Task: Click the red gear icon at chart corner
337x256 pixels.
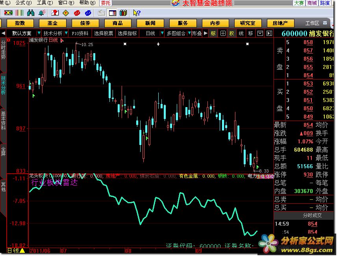Action: (9, 40)
